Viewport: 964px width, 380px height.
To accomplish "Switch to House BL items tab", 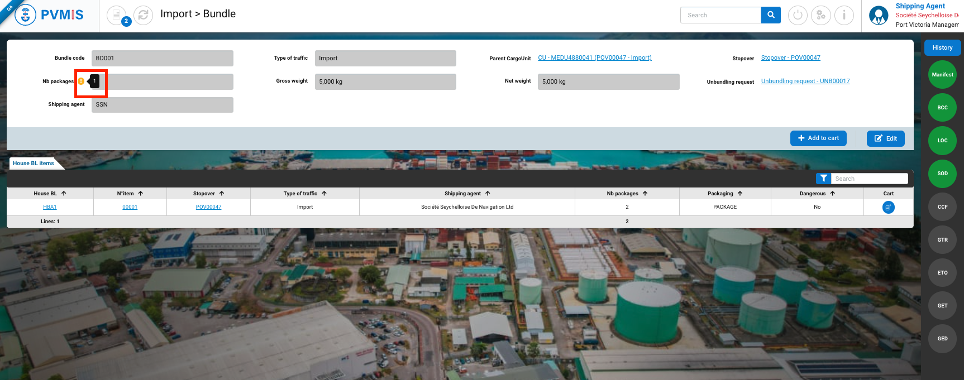I will click(x=34, y=163).
